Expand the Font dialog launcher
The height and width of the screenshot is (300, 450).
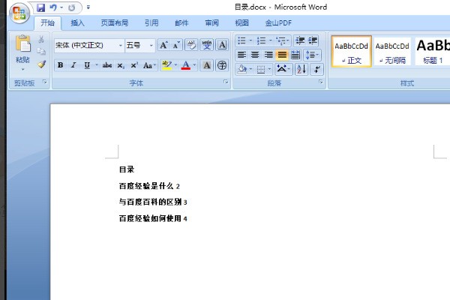(226, 82)
